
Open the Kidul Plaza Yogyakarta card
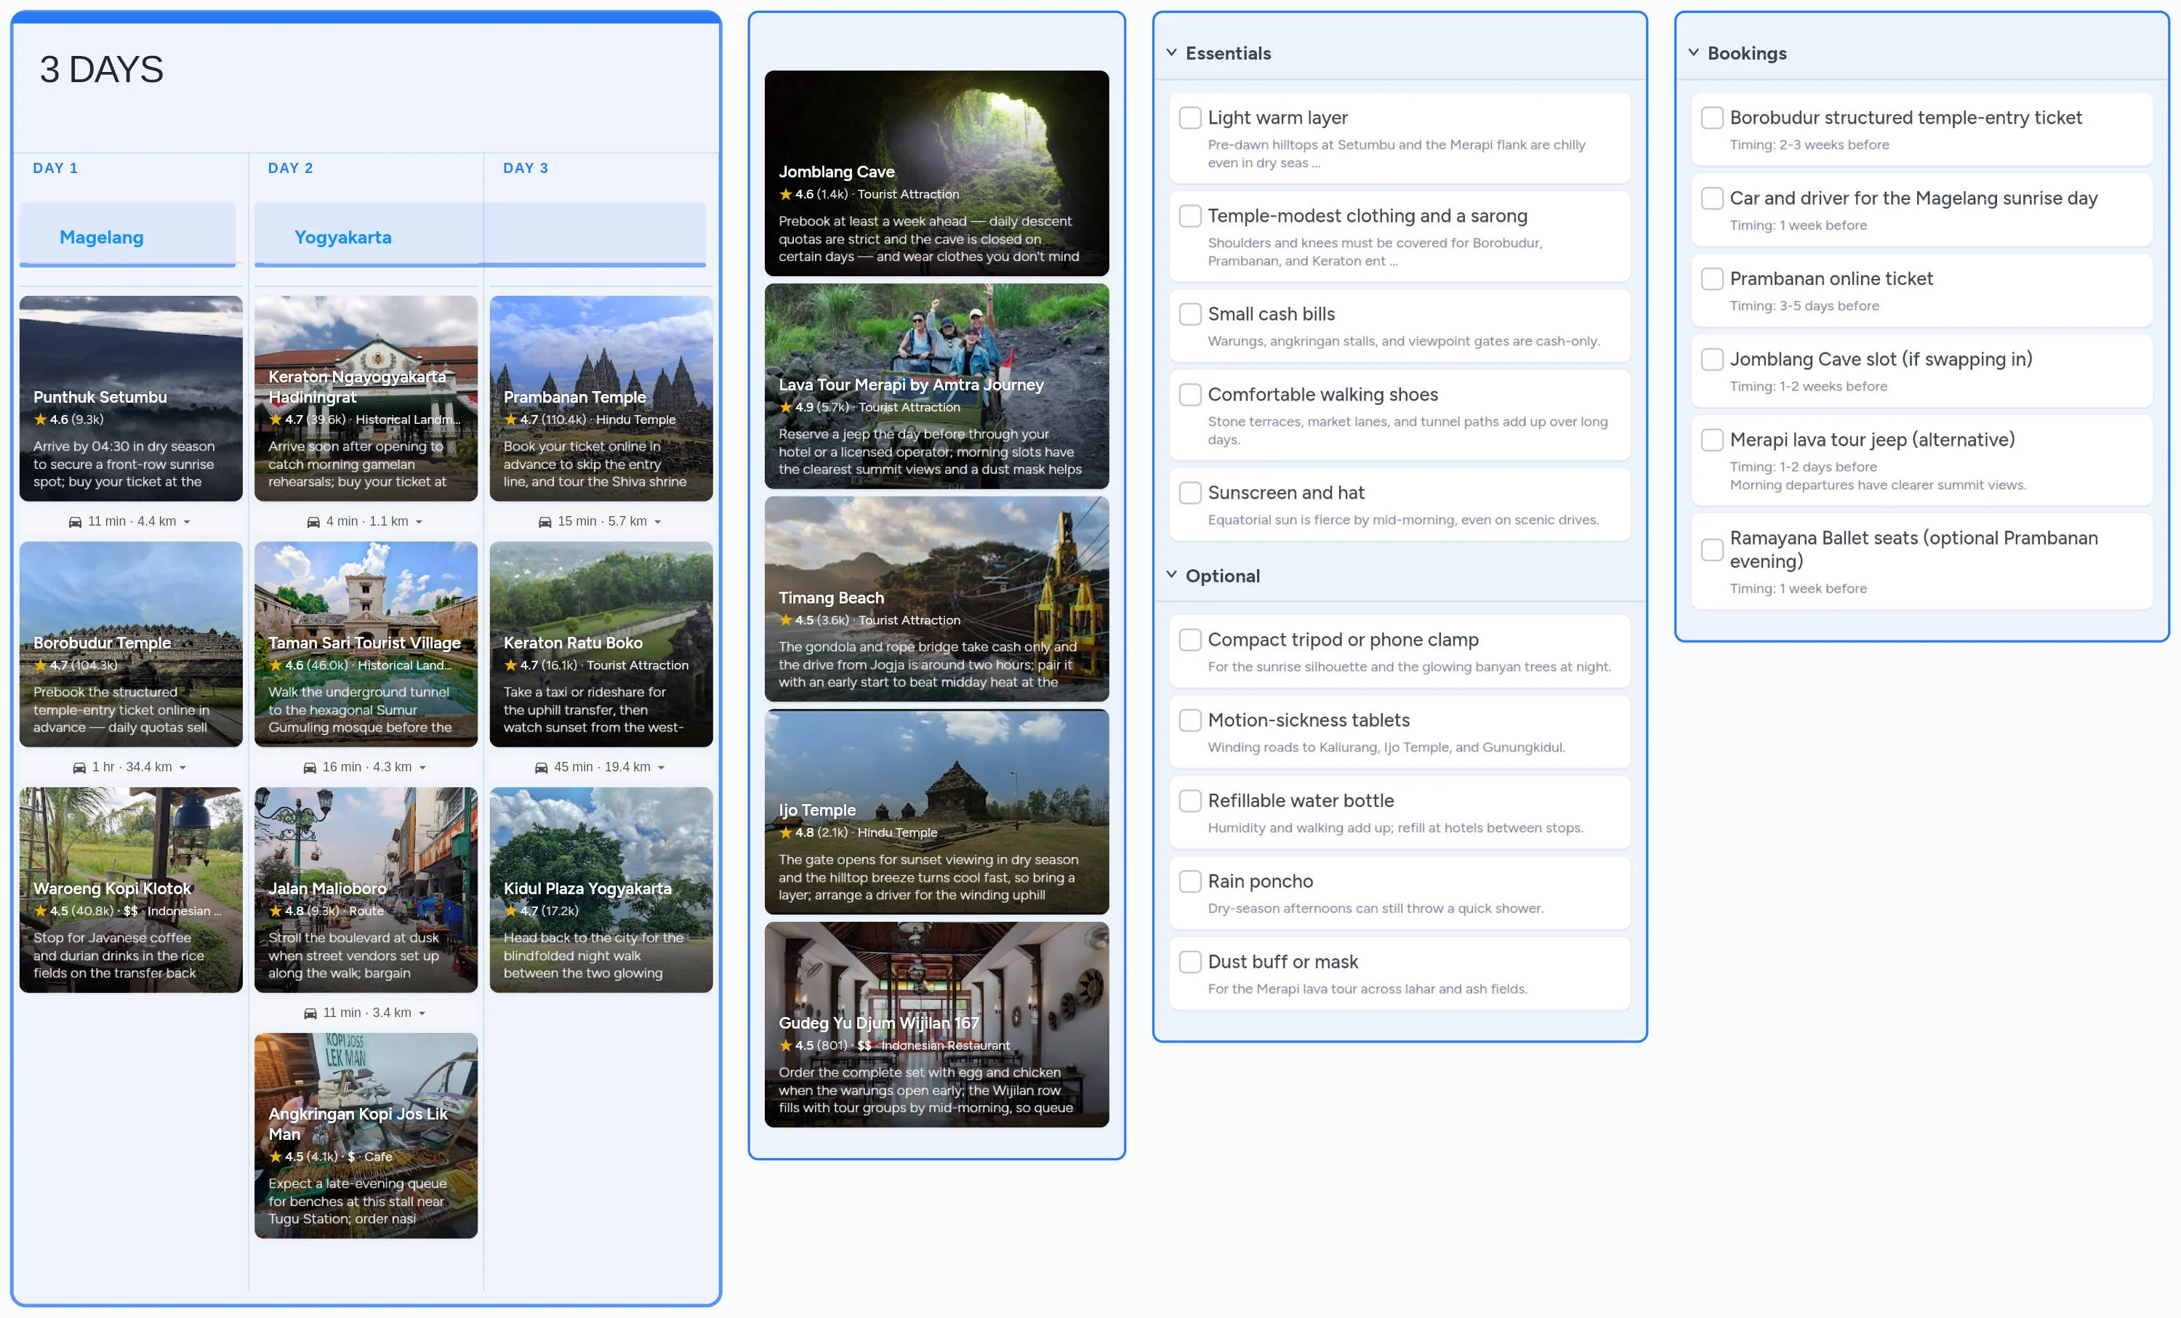(601, 890)
